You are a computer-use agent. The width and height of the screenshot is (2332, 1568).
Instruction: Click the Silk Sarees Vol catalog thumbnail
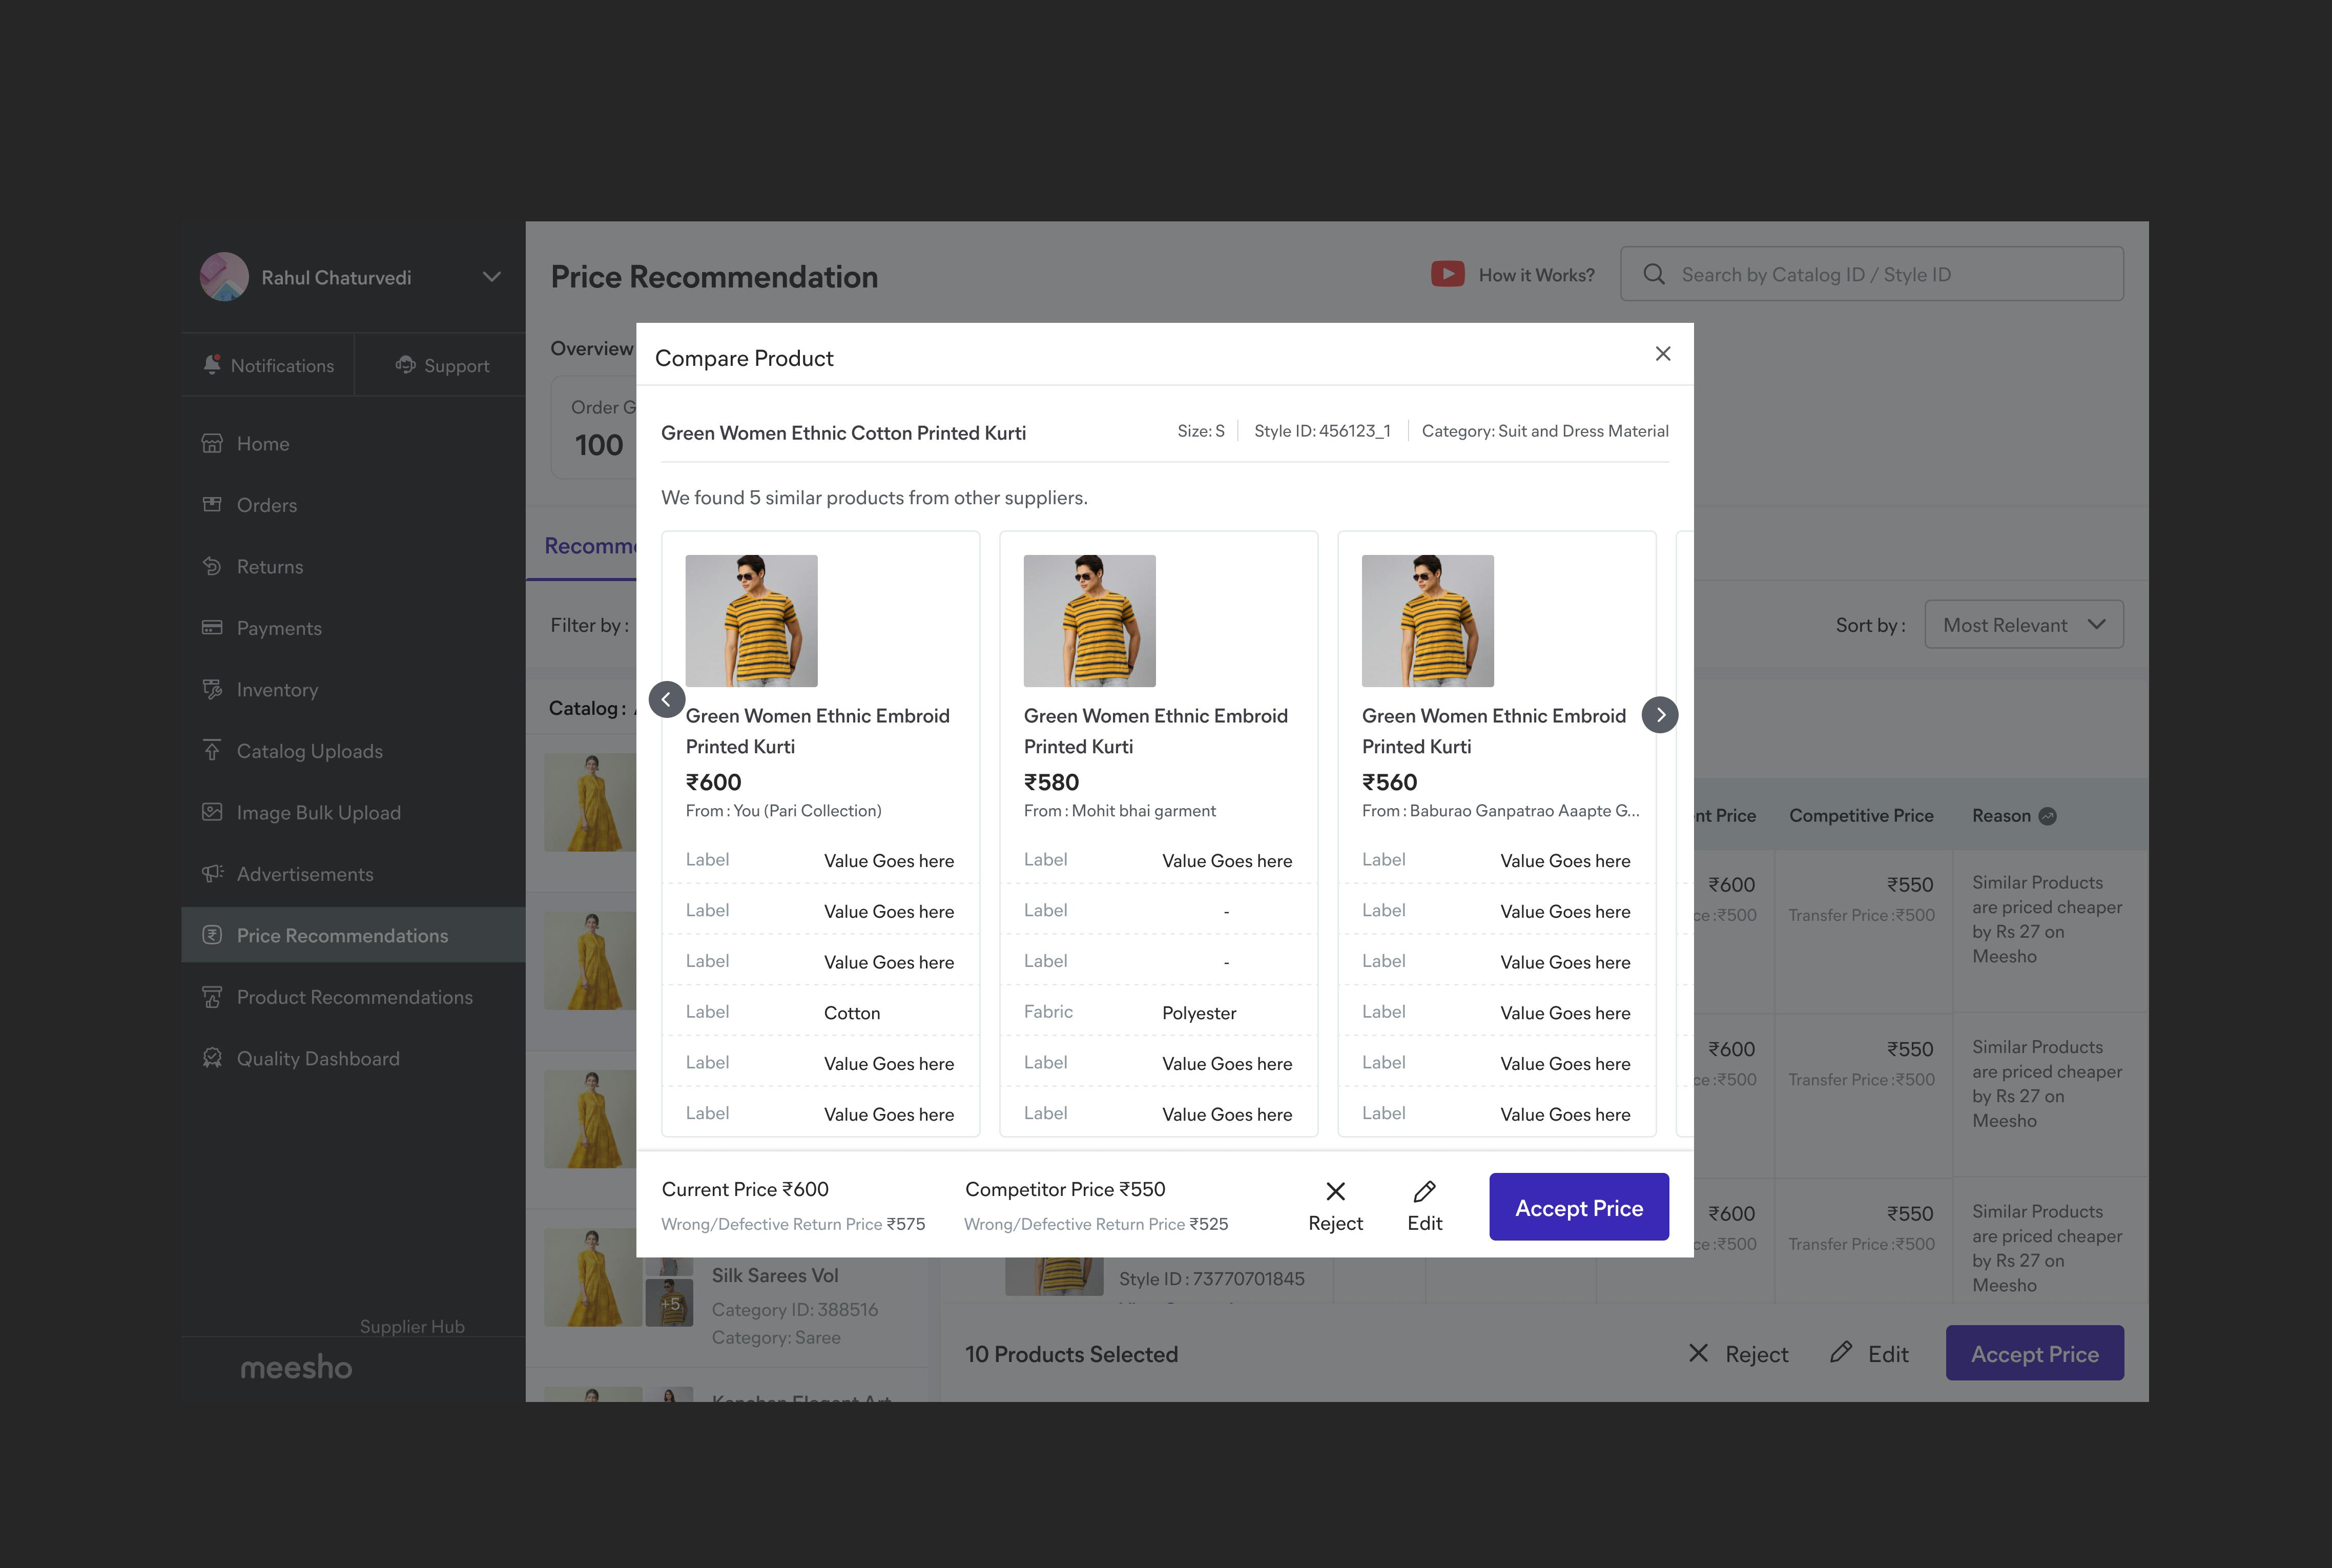tap(592, 1278)
